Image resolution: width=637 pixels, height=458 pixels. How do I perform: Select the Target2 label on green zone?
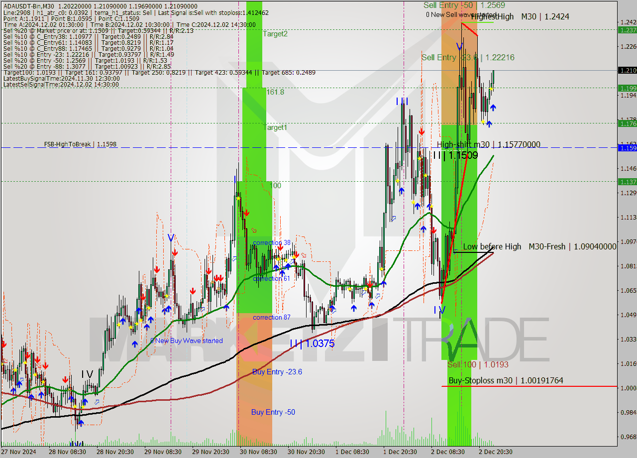coord(275,34)
